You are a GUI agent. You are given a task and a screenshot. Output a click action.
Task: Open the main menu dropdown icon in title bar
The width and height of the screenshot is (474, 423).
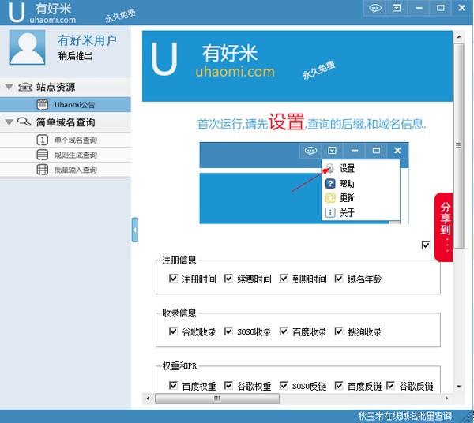[x=397, y=8]
